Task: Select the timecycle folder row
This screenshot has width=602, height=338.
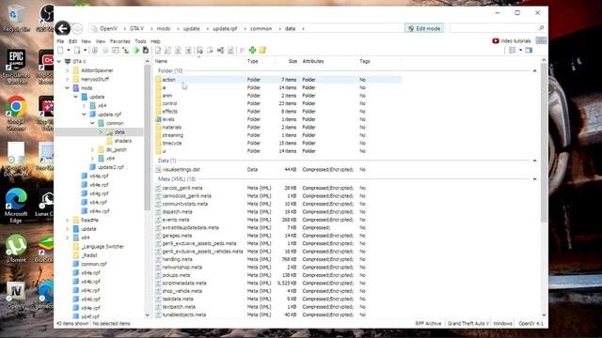Action: 278,143
